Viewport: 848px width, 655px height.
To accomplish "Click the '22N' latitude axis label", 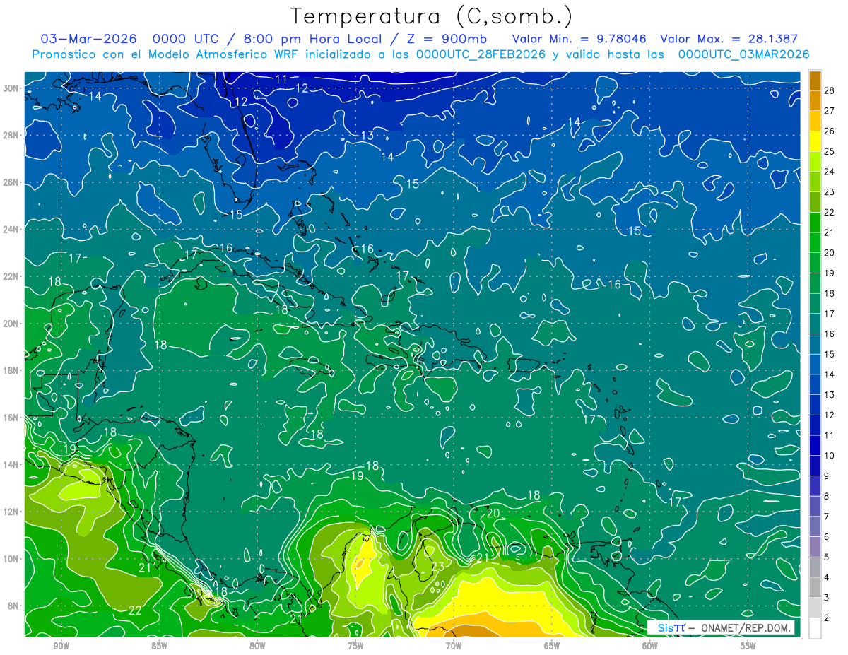I will [x=12, y=276].
